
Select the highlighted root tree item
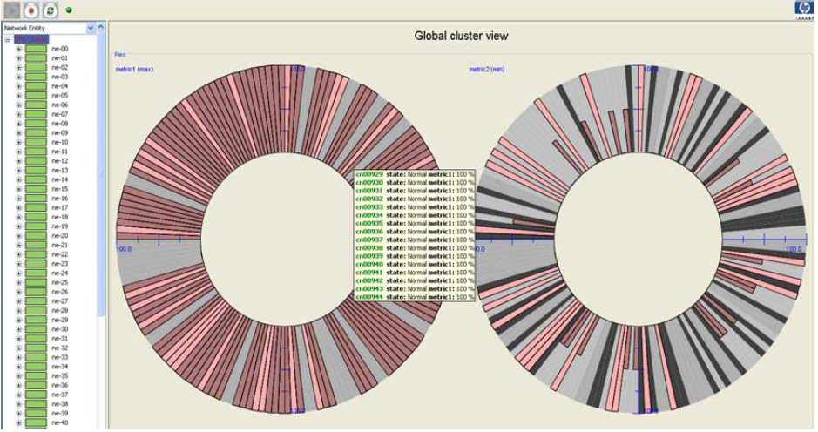coord(30,39)
